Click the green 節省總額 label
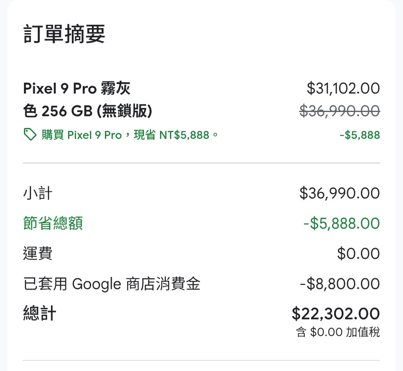This screenshot has height=371, width=403. pos(53,223)
